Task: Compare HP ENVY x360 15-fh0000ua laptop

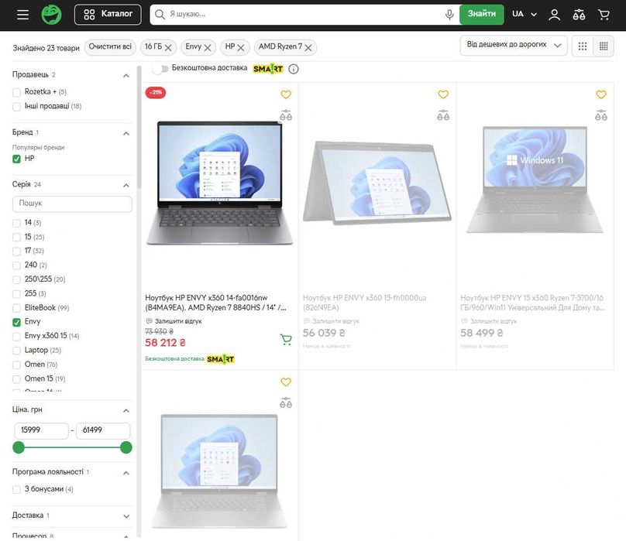Action: [x=443, y=115]
